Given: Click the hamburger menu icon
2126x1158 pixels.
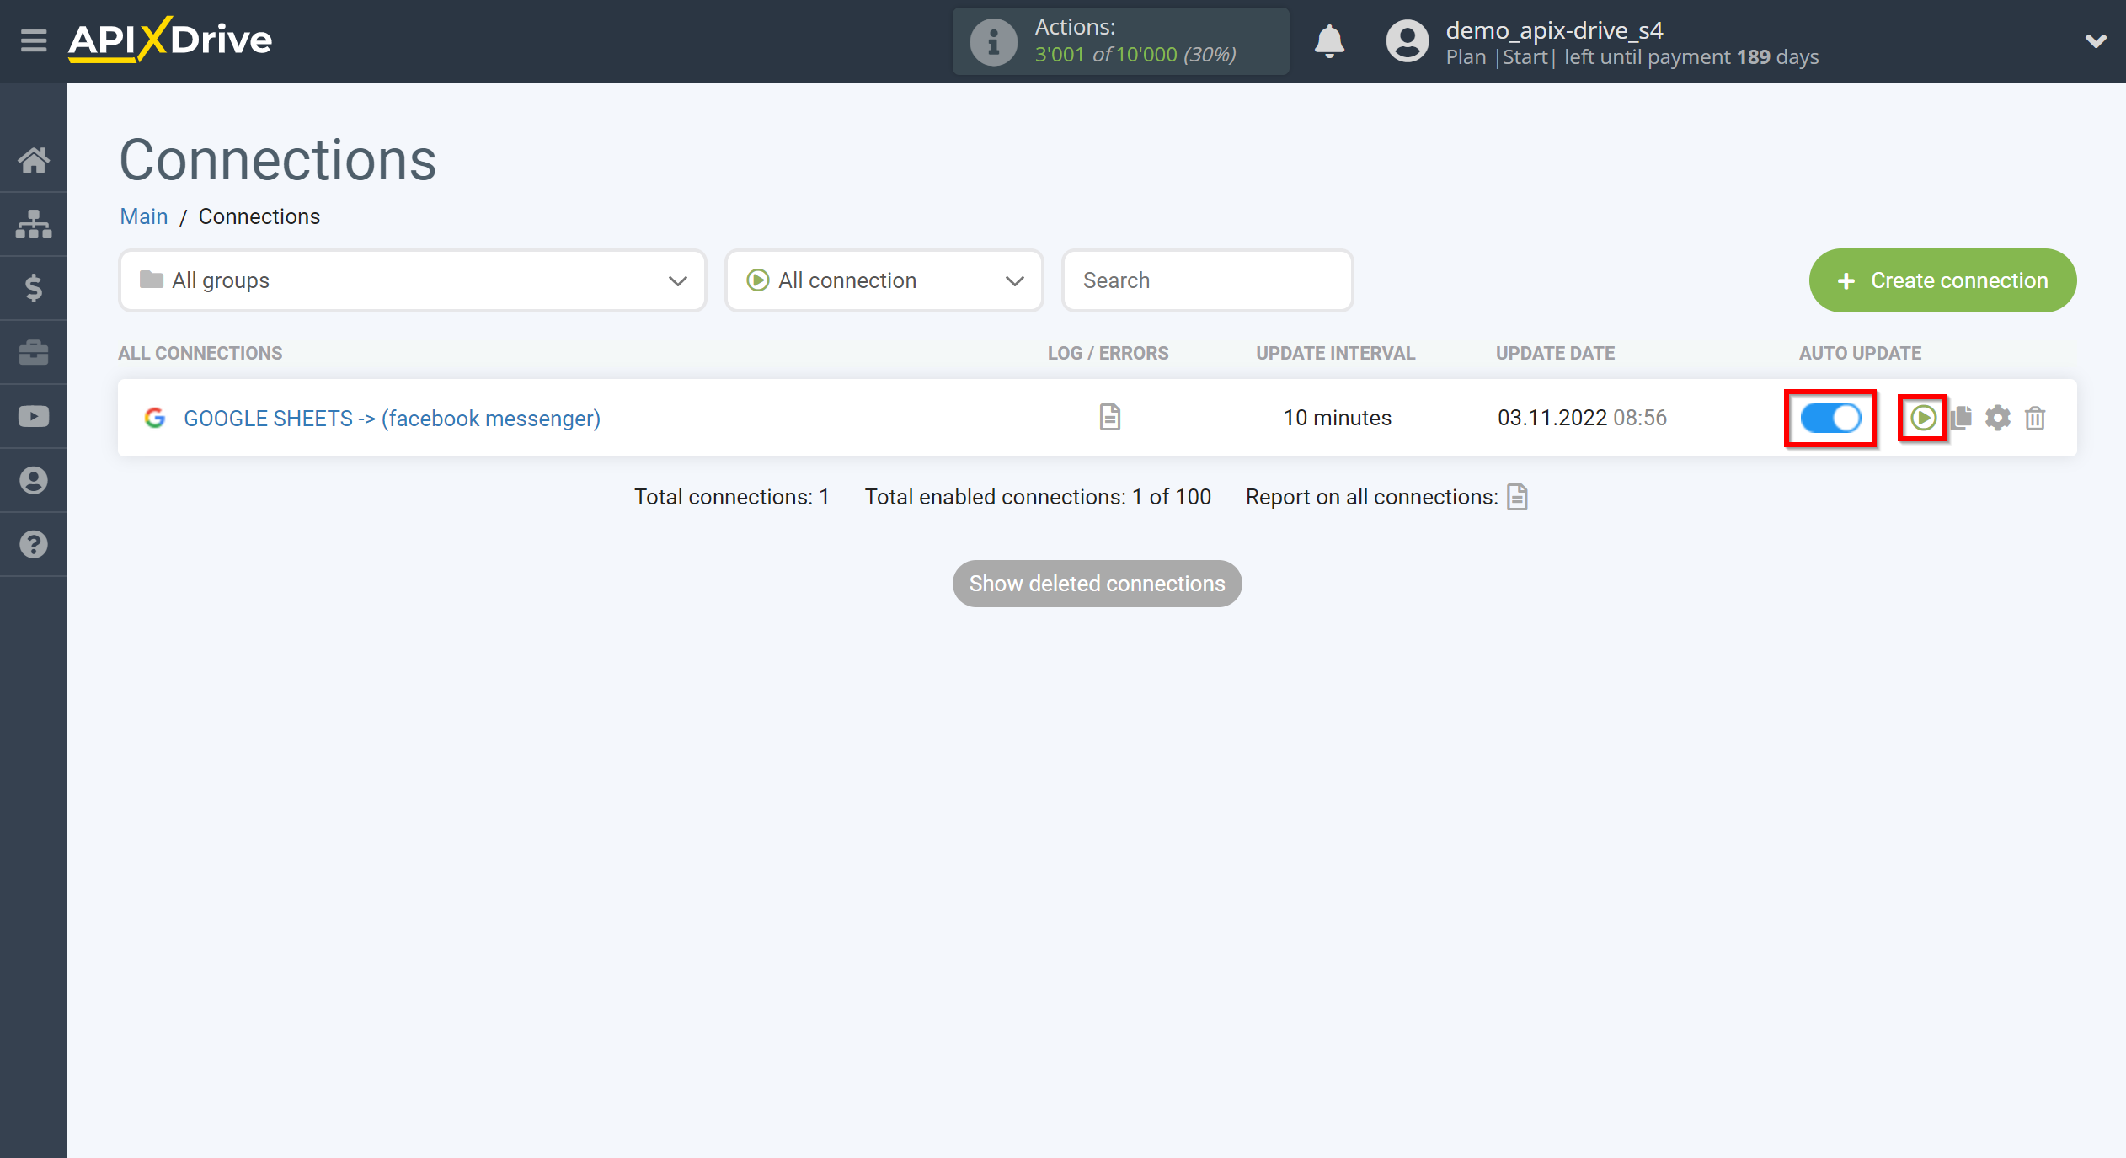Looking at the screenshot, I should coord(33,40).
